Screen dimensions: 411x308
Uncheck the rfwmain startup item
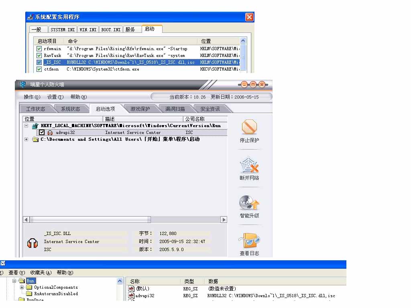coord(39,49)
